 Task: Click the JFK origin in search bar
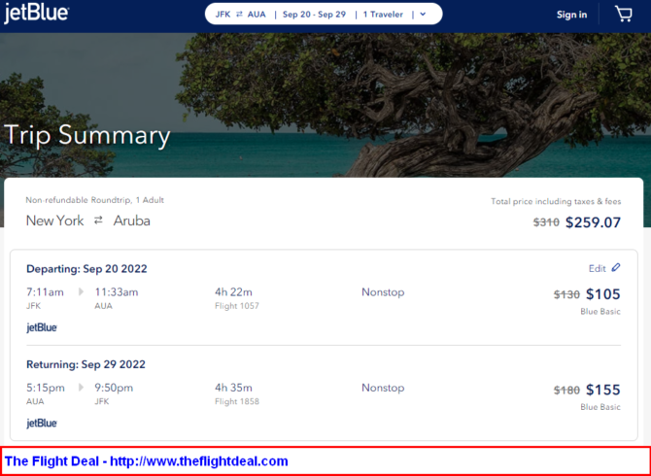(x=223, y=15)
